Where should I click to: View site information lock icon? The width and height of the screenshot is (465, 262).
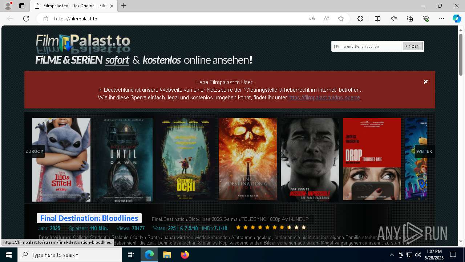click(46, 19)
